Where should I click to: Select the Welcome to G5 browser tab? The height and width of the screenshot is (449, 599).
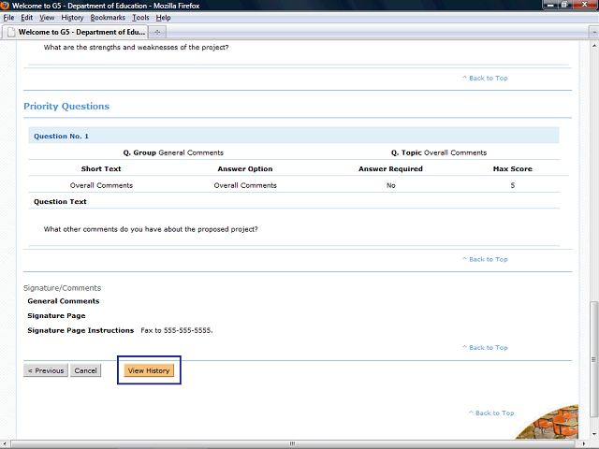pyautogui.click(x=75, y=32)
